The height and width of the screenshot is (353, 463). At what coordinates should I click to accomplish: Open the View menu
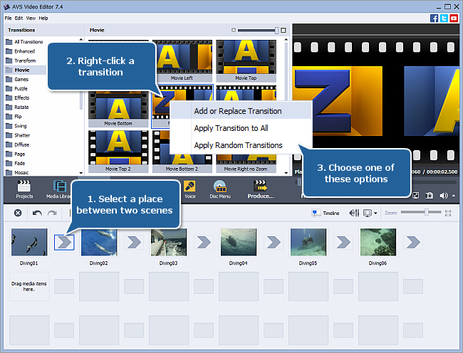click(31, 19)
